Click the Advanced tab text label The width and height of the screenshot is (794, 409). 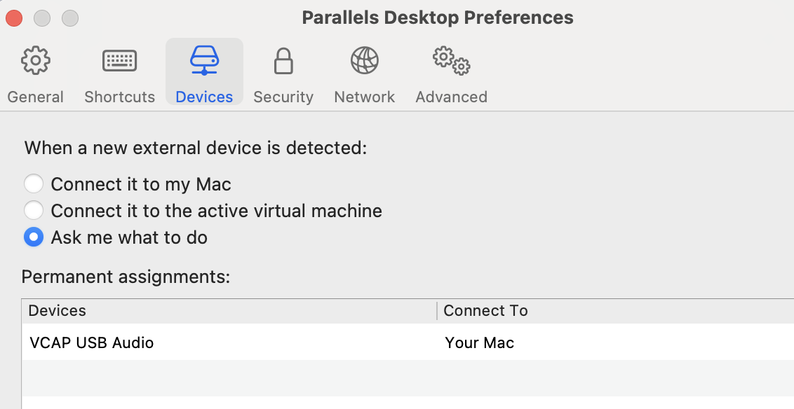[451, 97]
